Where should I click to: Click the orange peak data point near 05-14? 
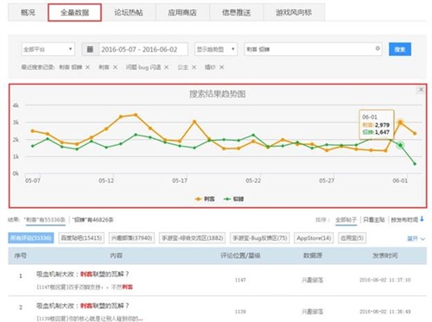coord(136,115)
